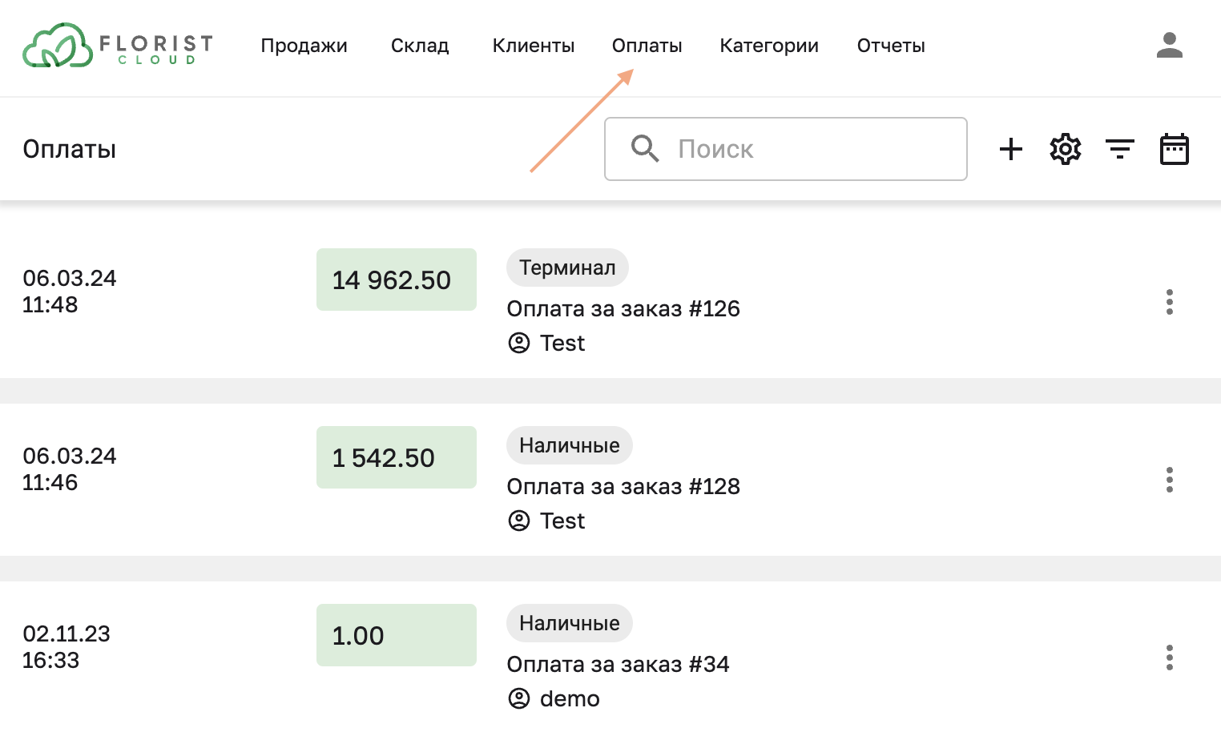Switch to the Продажи section
The image size is (1221, 732).
tap(304, 46)
